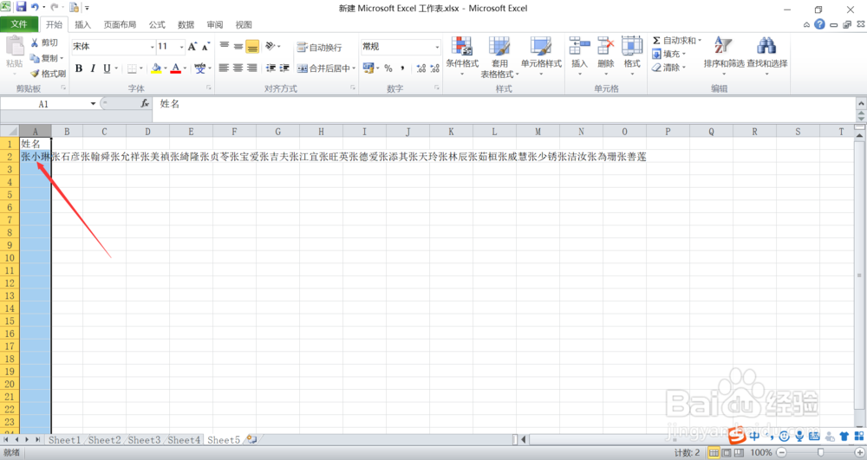Click the text orientation icon

[x=271, y=46]
